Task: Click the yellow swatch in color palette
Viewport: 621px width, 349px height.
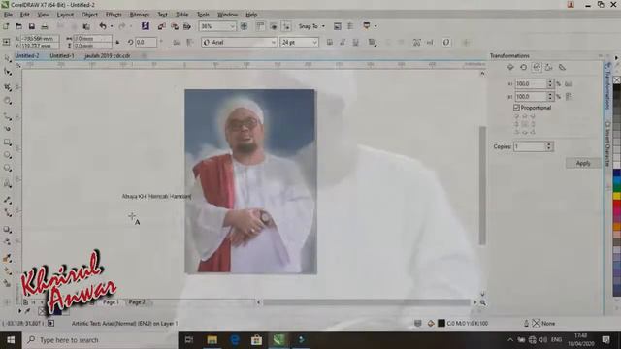Action: 617,196
